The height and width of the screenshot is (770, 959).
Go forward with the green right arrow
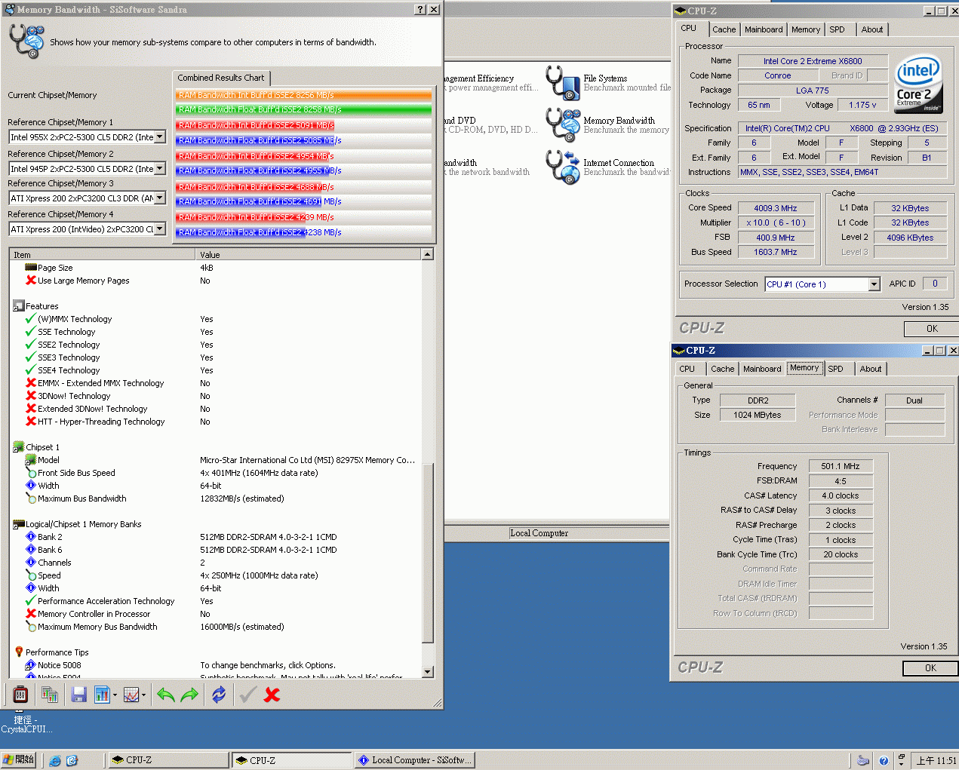(x=189, y=695)
